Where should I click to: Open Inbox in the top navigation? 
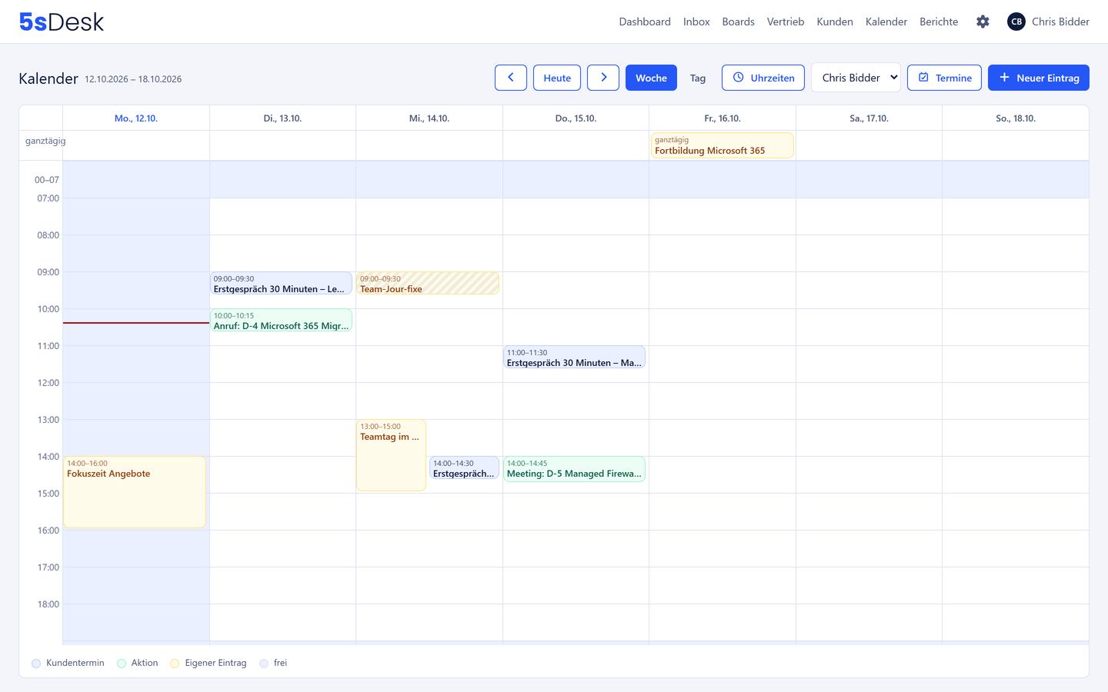tap(696, 22)
